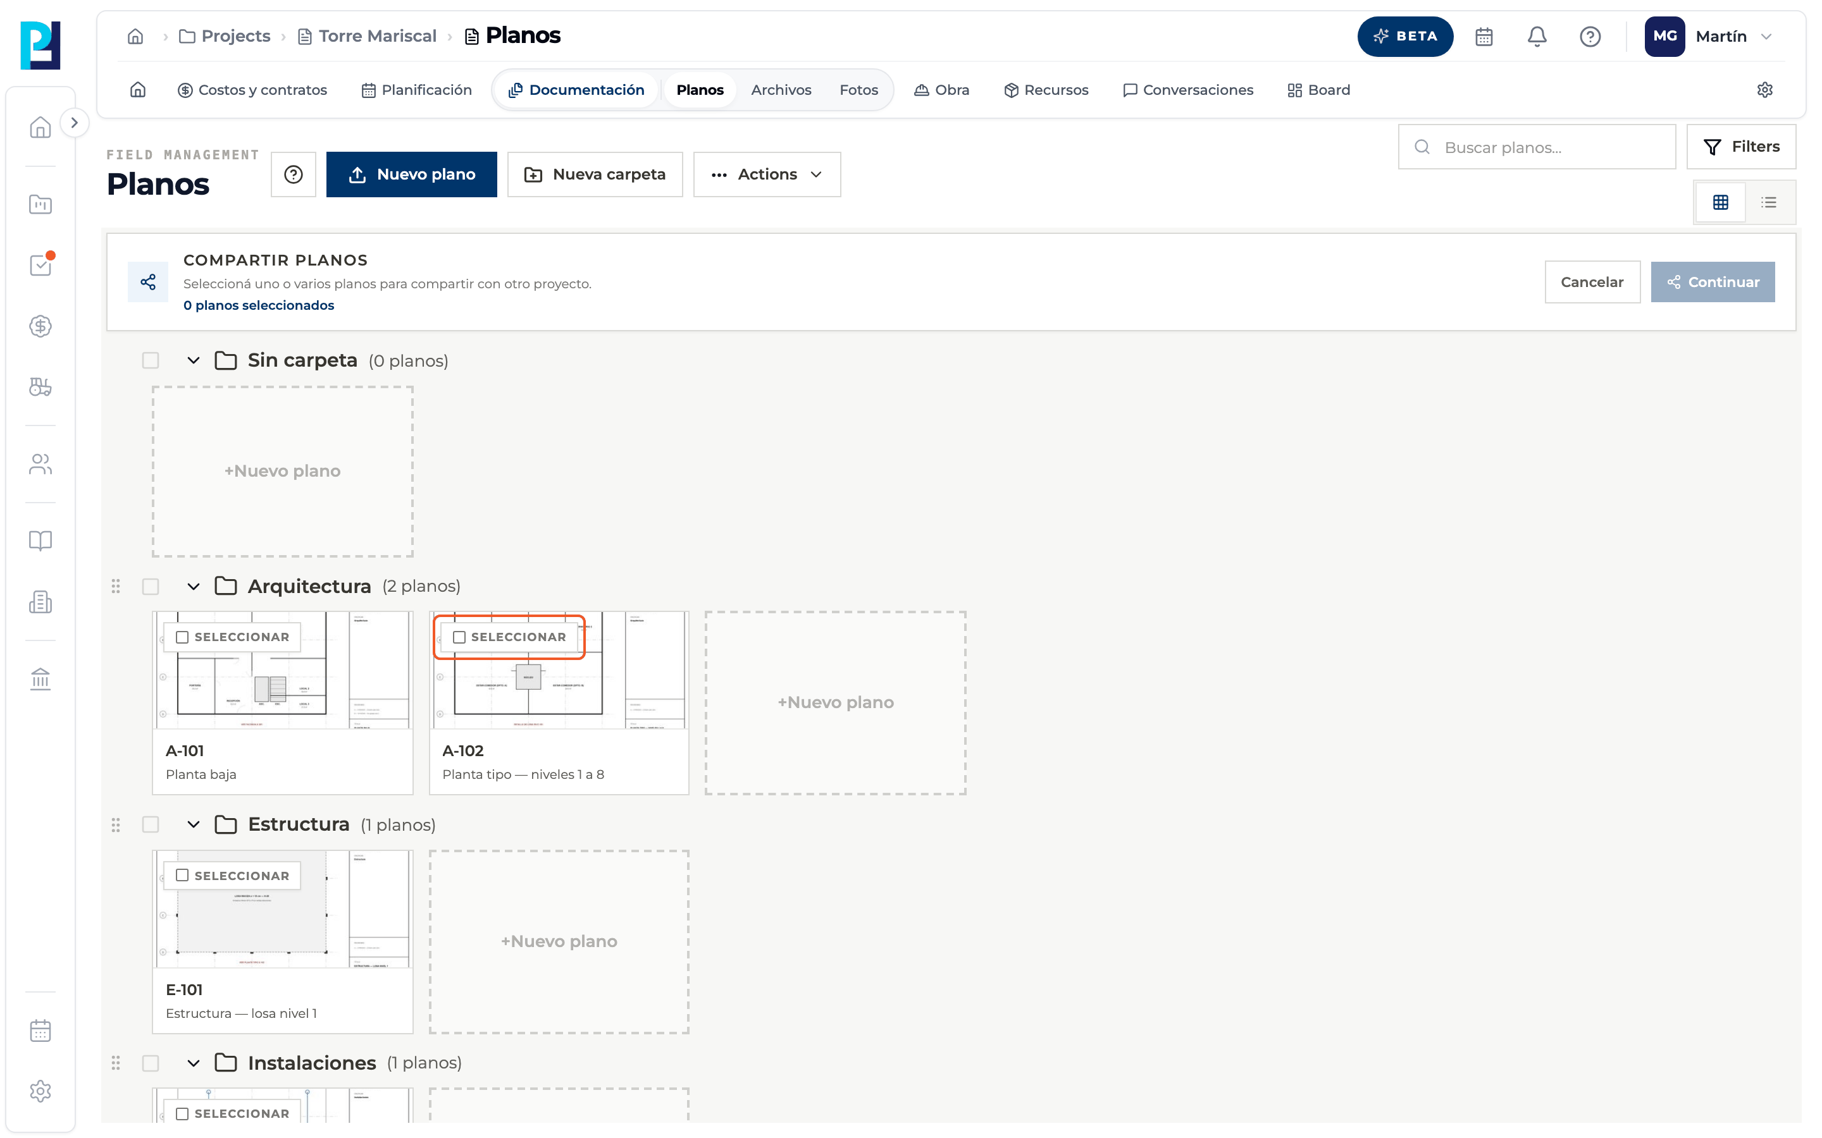Open project settings gear icon
The width and height of the screenshot is (1822, 1138).
point(1765,90)
